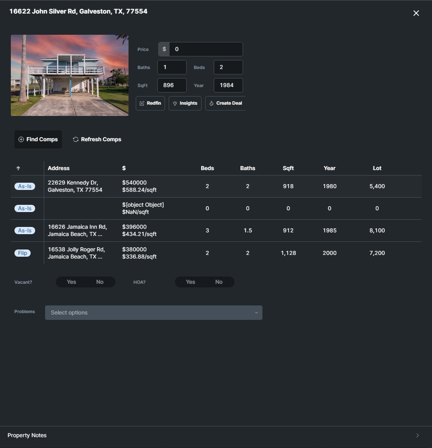Open the Problems select options dropdown
Screen dimensions: 432x448
pos(153,313)
